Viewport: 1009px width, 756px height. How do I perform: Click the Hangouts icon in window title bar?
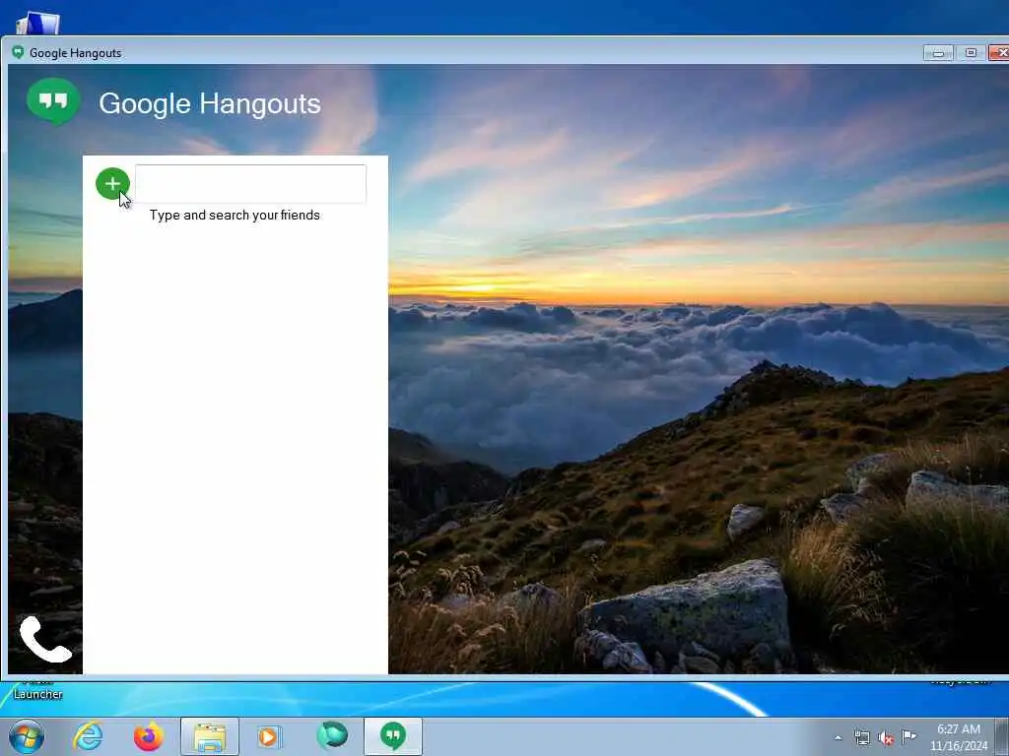click(18, 52)
